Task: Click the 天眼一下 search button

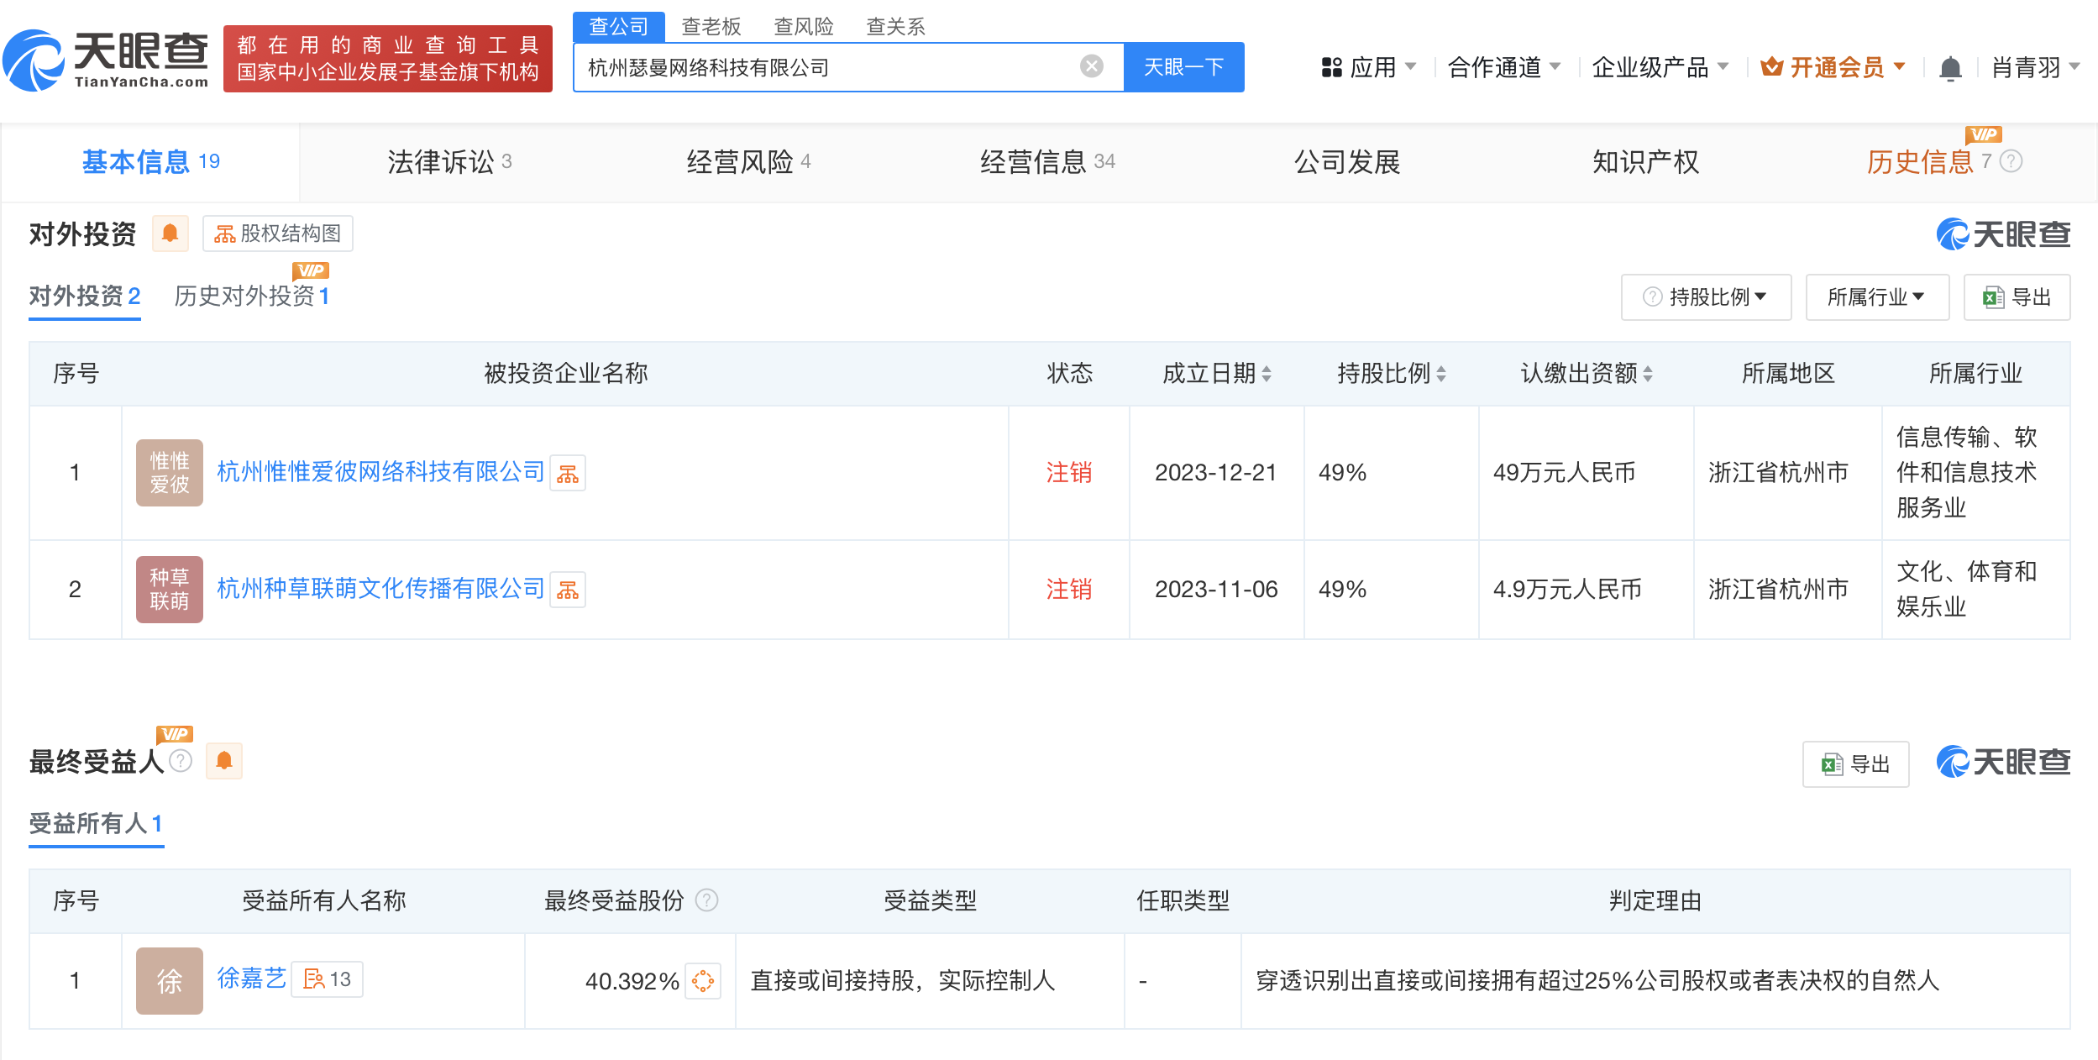Action: [1184, 67]
